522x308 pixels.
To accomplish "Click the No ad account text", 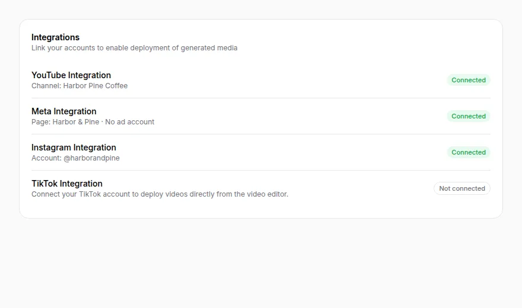I will [130, 122].
